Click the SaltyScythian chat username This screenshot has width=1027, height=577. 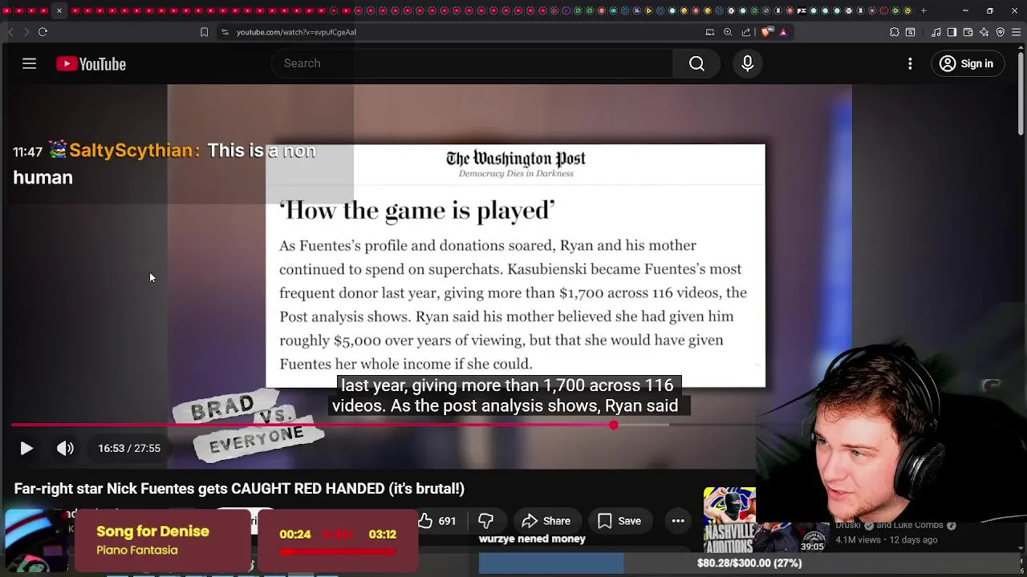[x=132, y=151]
